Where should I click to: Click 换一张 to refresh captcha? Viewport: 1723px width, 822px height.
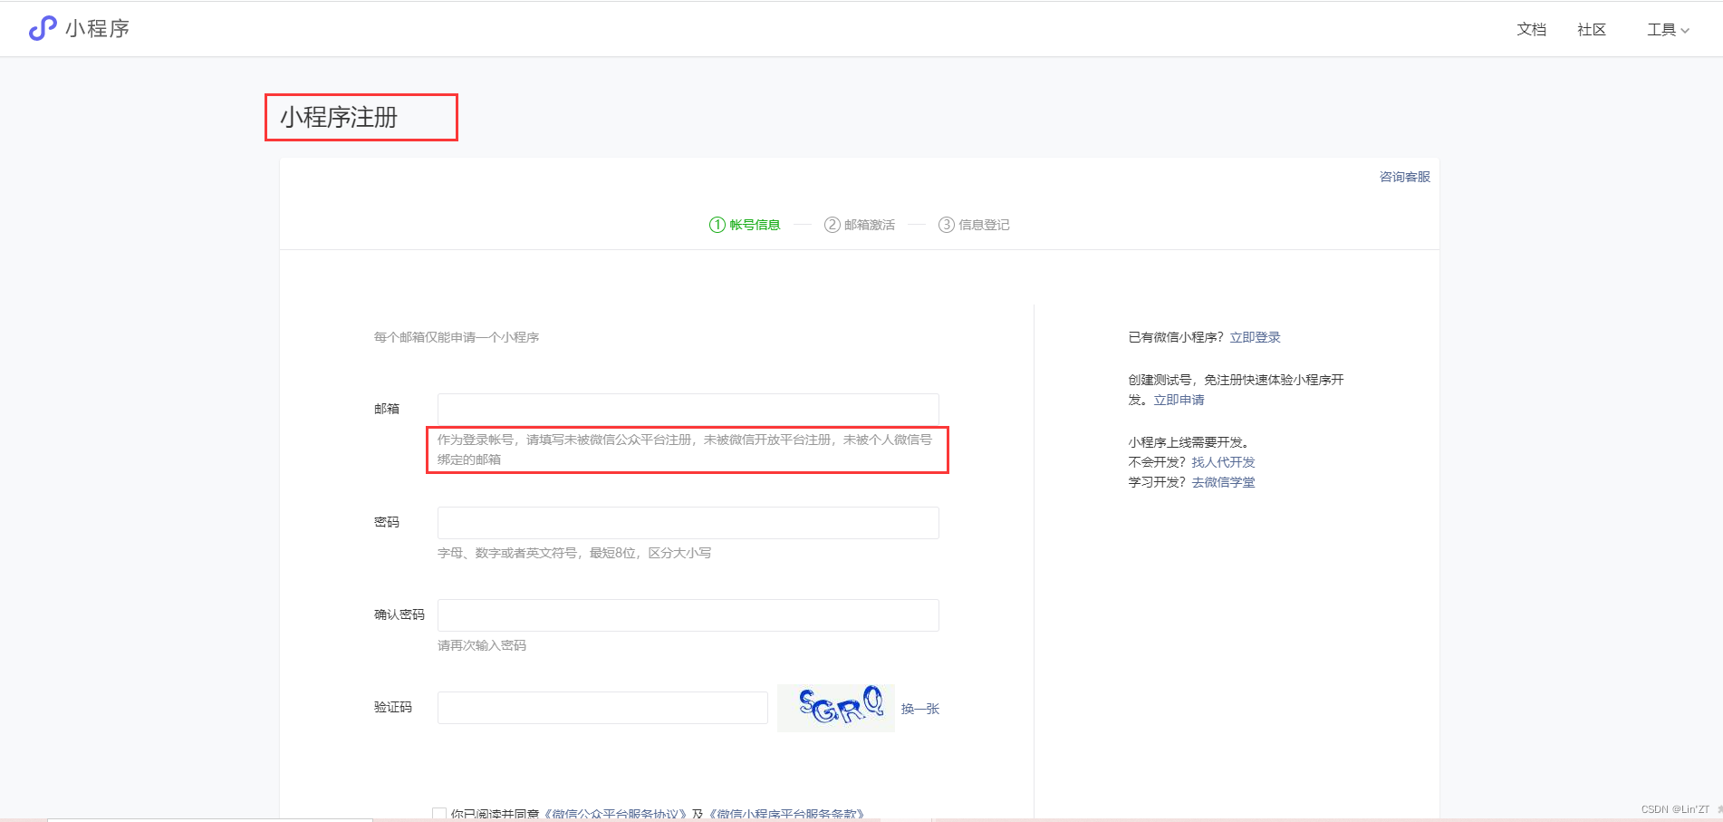pyautogui.click(x=920, y=709)
